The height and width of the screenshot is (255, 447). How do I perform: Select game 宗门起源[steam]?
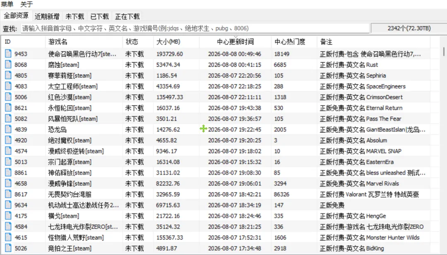pyautogui.click(x=70, y=162)
